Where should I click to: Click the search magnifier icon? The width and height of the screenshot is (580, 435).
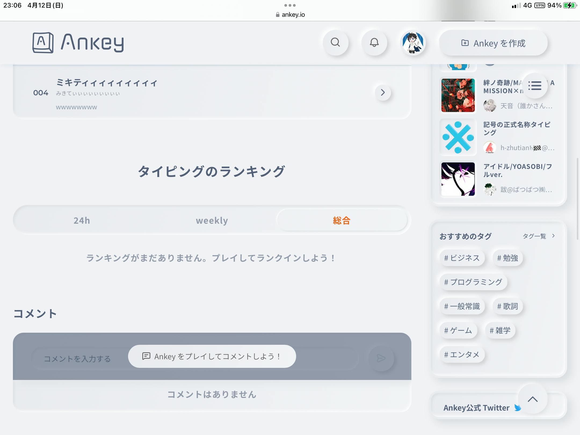coord(335,42)
